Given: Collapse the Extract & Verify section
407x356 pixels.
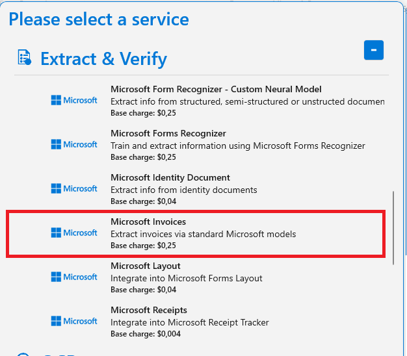Looking at the screenshot, I should coord(373,50).
